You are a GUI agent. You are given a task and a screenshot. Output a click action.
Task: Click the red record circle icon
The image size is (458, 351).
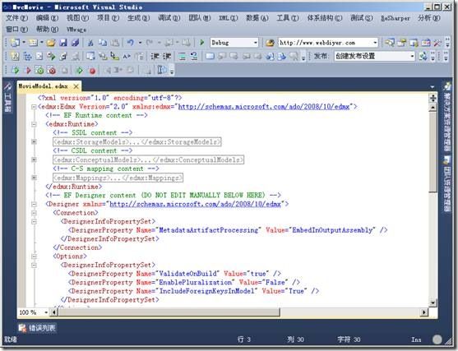tap(92, 71)
